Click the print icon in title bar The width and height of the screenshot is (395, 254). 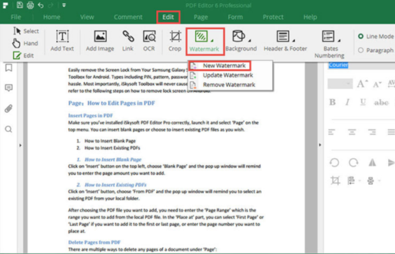pyautogui.click(x=29, y=5)
